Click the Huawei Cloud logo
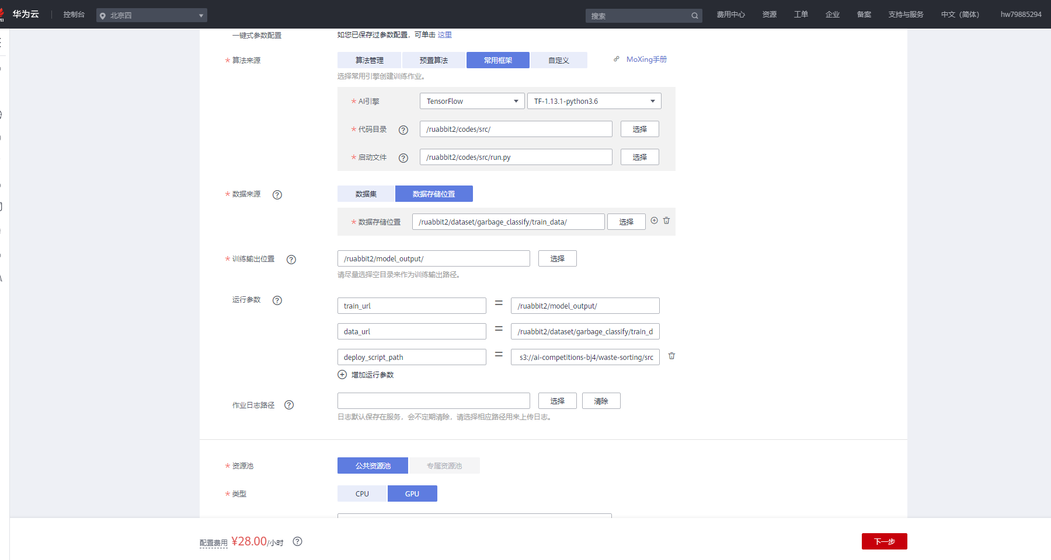 coord(20,14)
